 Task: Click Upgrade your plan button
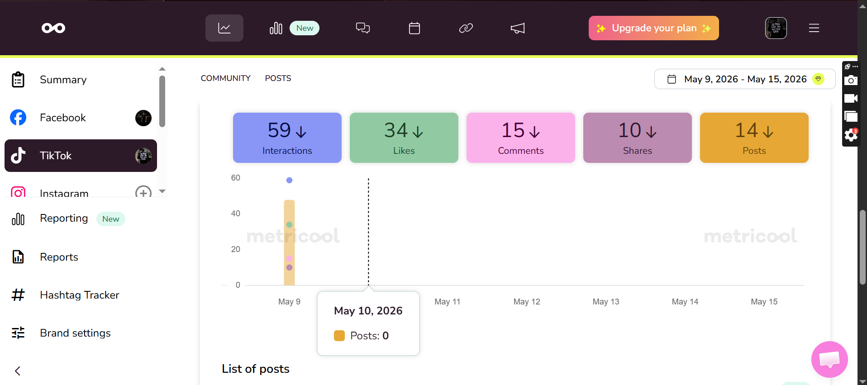point(654,28)
